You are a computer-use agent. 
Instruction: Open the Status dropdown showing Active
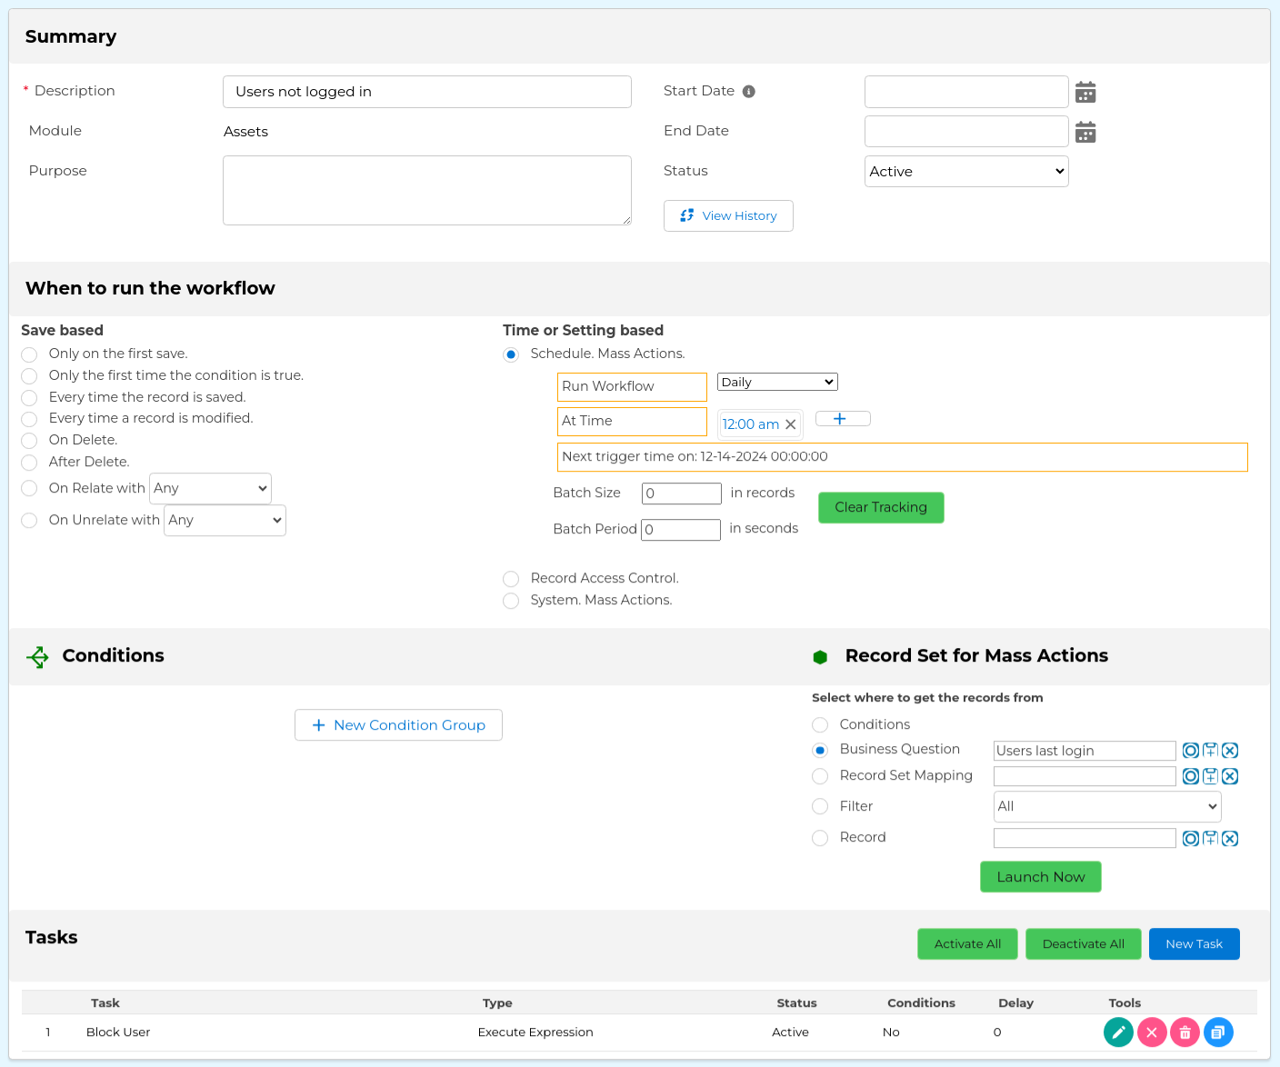click(x=966, y=171)
